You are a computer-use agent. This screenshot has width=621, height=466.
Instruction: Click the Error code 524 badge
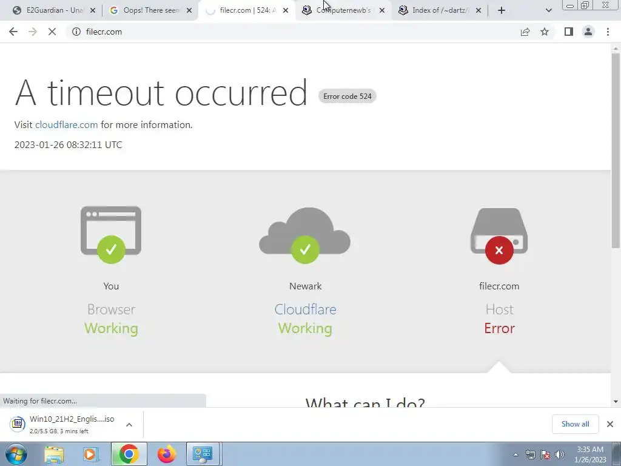pos(347,96)
